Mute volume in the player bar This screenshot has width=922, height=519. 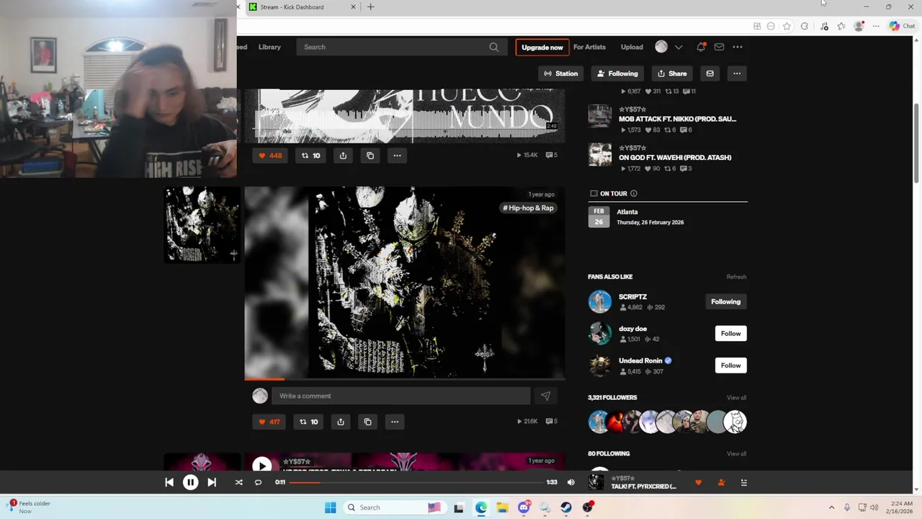570,482
